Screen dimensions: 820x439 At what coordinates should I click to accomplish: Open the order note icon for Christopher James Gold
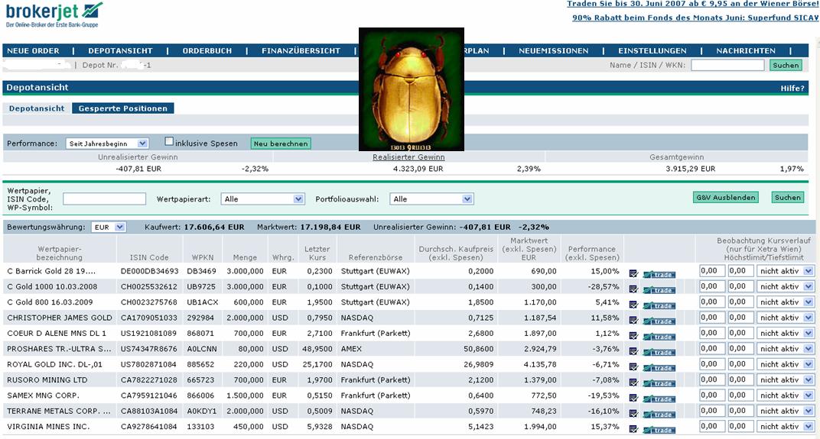[x=633, y=321]
